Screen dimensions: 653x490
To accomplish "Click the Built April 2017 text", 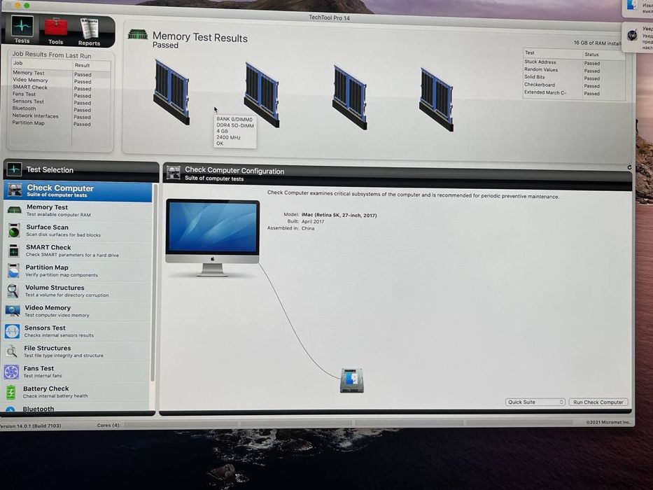I will [305, 222].
